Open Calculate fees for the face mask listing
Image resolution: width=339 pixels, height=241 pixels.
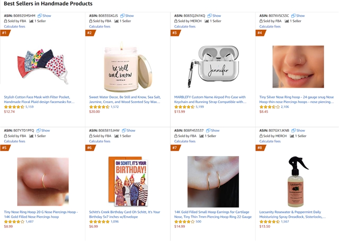pyautogui.click(x=14, y=26)
